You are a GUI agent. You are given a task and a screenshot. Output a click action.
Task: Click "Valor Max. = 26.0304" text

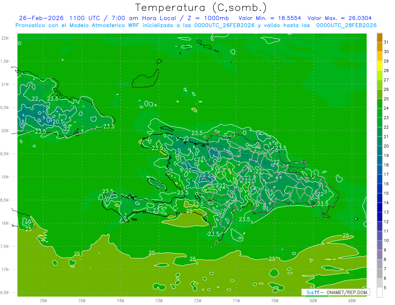pos(340,18)
